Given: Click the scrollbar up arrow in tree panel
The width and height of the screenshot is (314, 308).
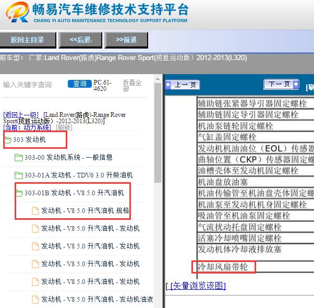Looking at the screenshot, I should point(158,79).
